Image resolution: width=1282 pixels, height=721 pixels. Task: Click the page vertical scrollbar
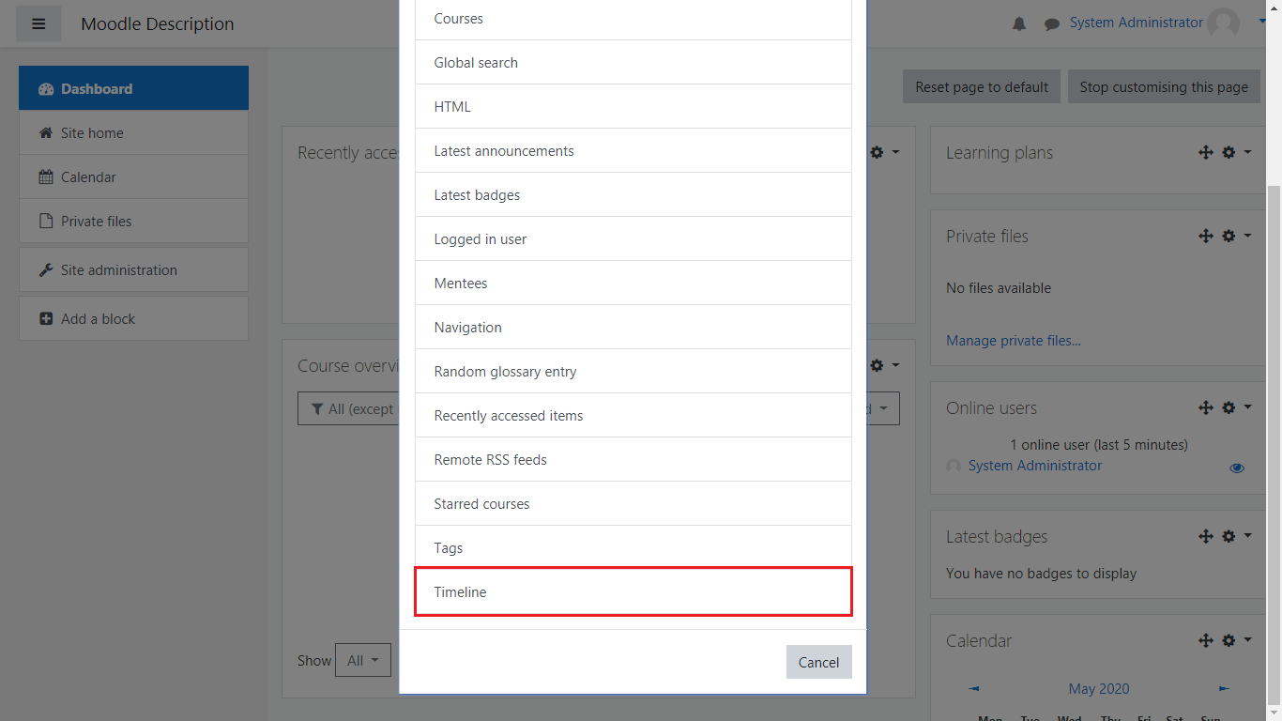click(1274, 422)
